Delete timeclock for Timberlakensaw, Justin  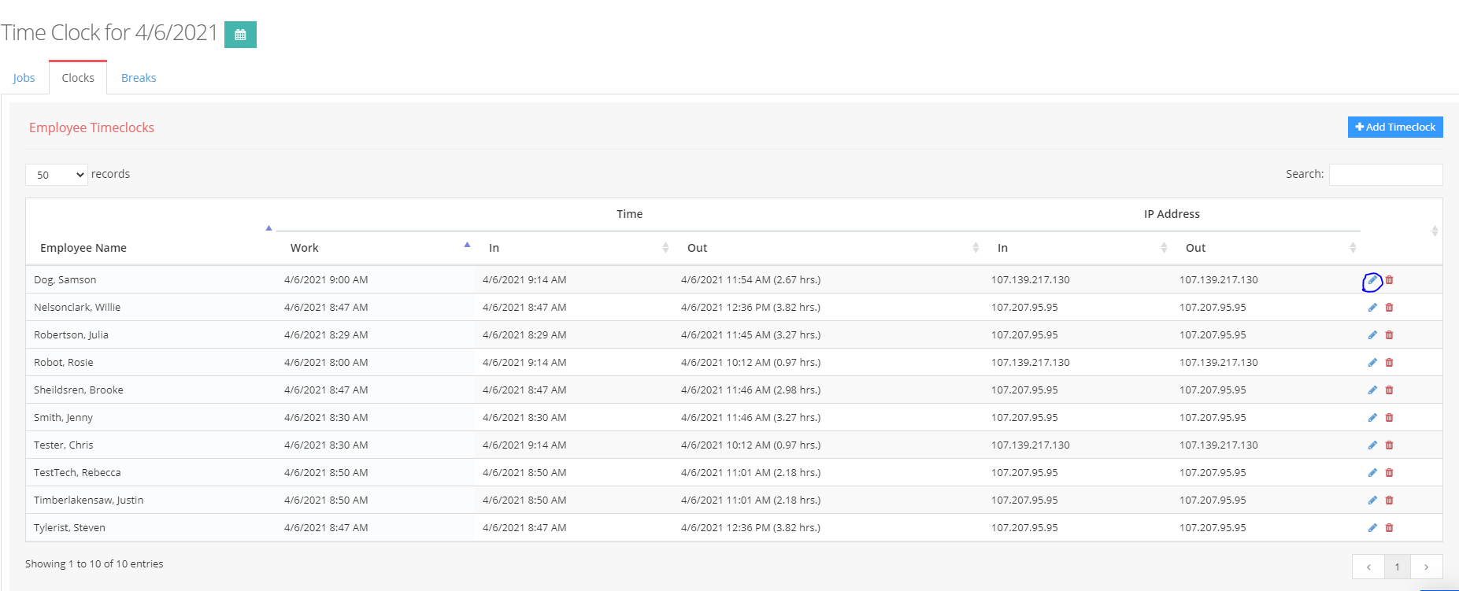[x=1390, y=501]
